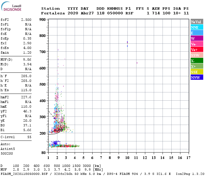Click the RSF program label in header
This screenshot has height=176, width=205.
click(x=129, y=13)
